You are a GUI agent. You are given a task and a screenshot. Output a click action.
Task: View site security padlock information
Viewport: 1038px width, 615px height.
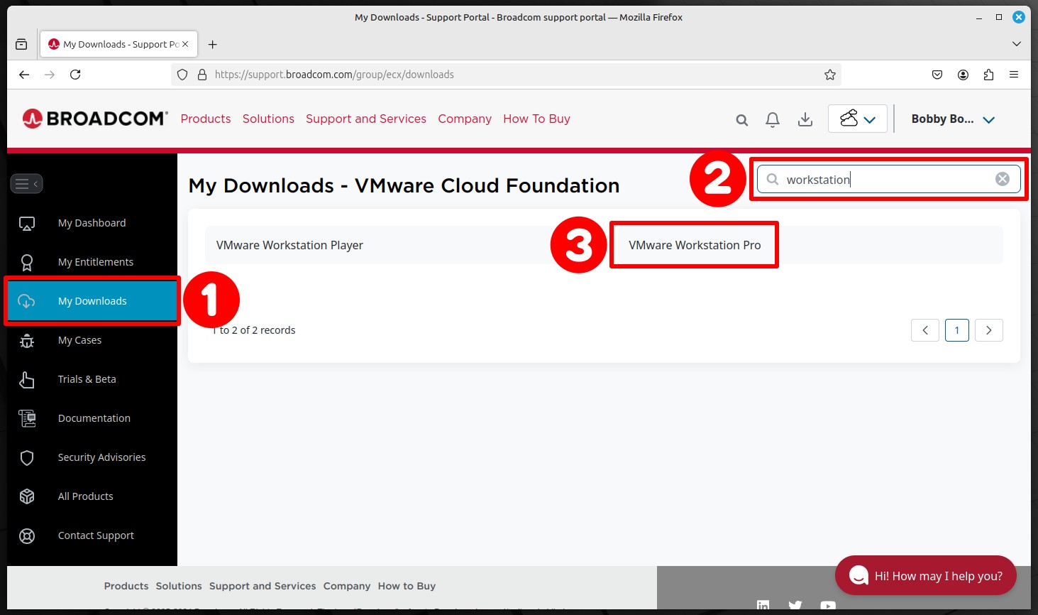(202, 75)
